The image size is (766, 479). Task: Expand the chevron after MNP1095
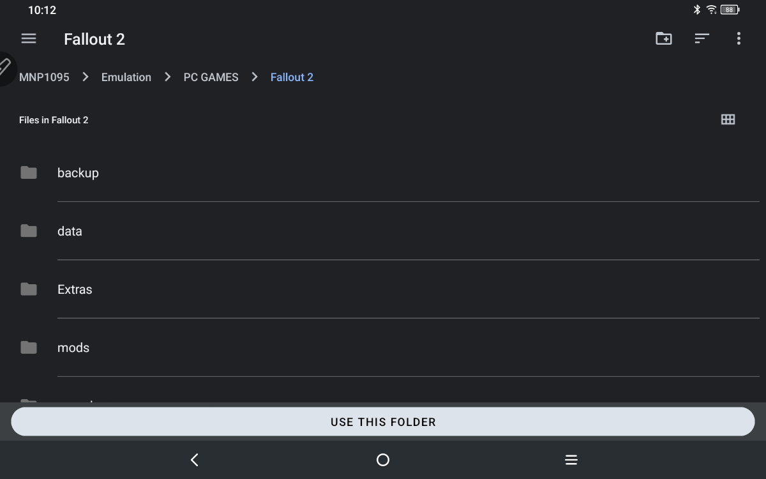point(85,77)
